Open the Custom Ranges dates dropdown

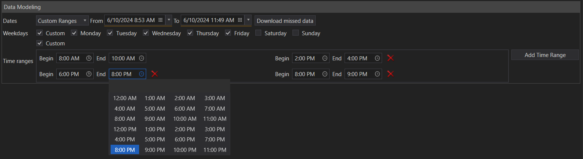tap(62, 21)
